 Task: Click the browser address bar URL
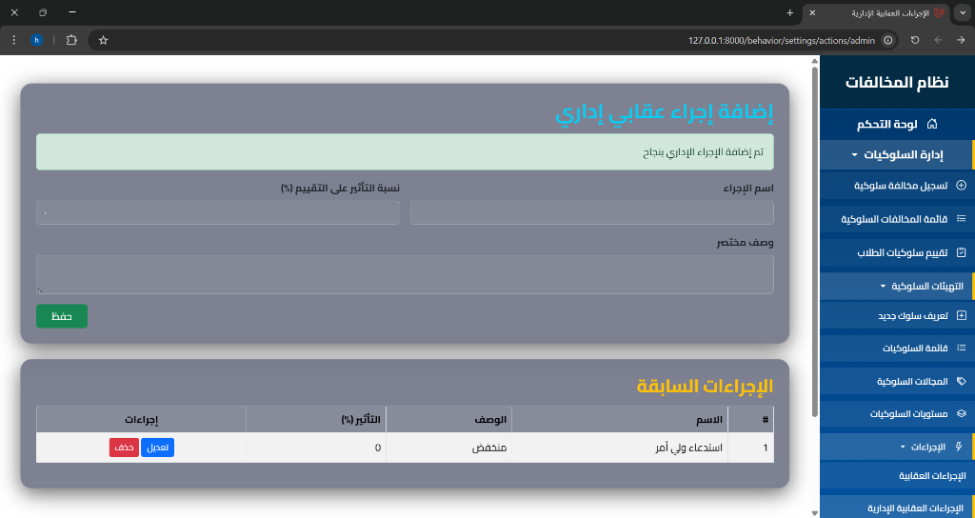click(x=782, y=40)
